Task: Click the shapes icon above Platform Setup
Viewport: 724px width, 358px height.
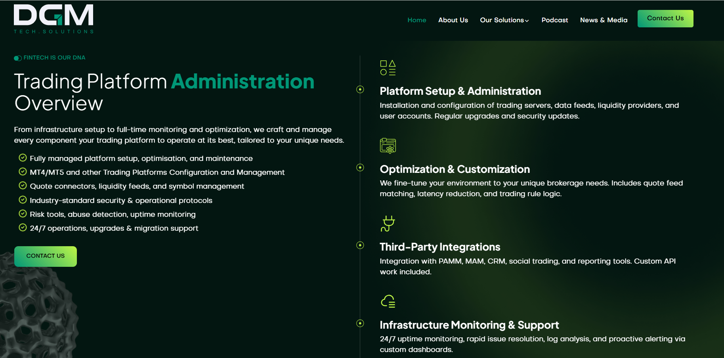Action: (388, 68)
